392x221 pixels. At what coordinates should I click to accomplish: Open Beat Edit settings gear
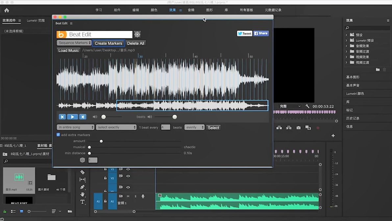137,34
